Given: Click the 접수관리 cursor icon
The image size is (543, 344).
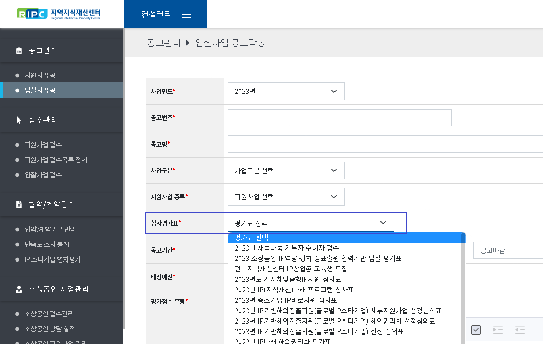Looking at the screenshot, I should [x=19, y=120].
